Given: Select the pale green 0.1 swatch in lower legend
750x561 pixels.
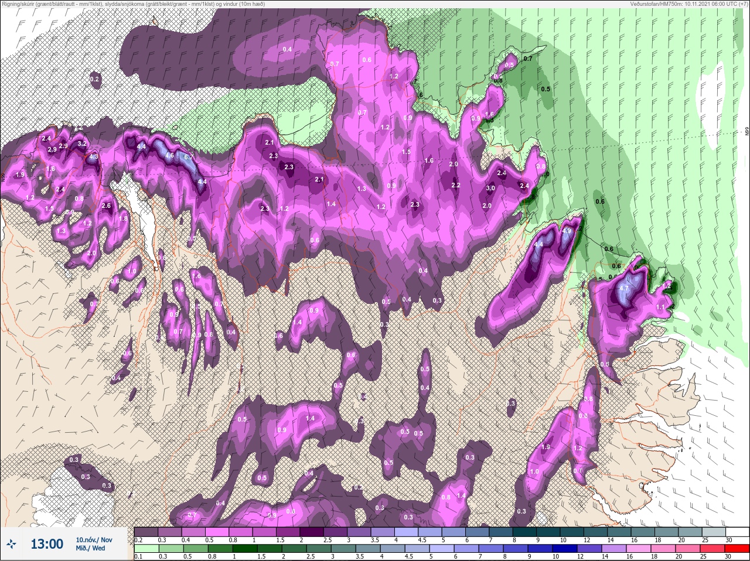Looking at the screenshot, I should coord(146,549).
